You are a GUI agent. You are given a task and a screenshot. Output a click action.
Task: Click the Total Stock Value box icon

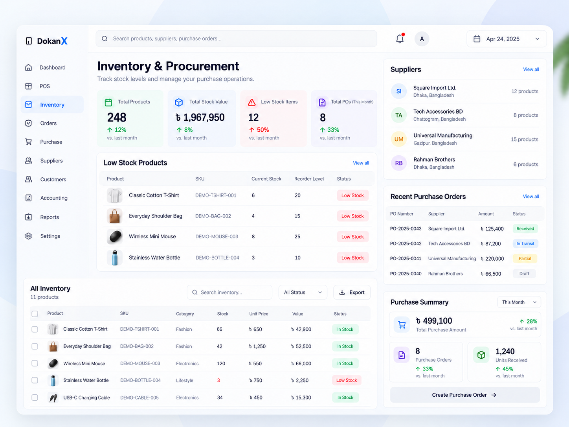point(179,102)
